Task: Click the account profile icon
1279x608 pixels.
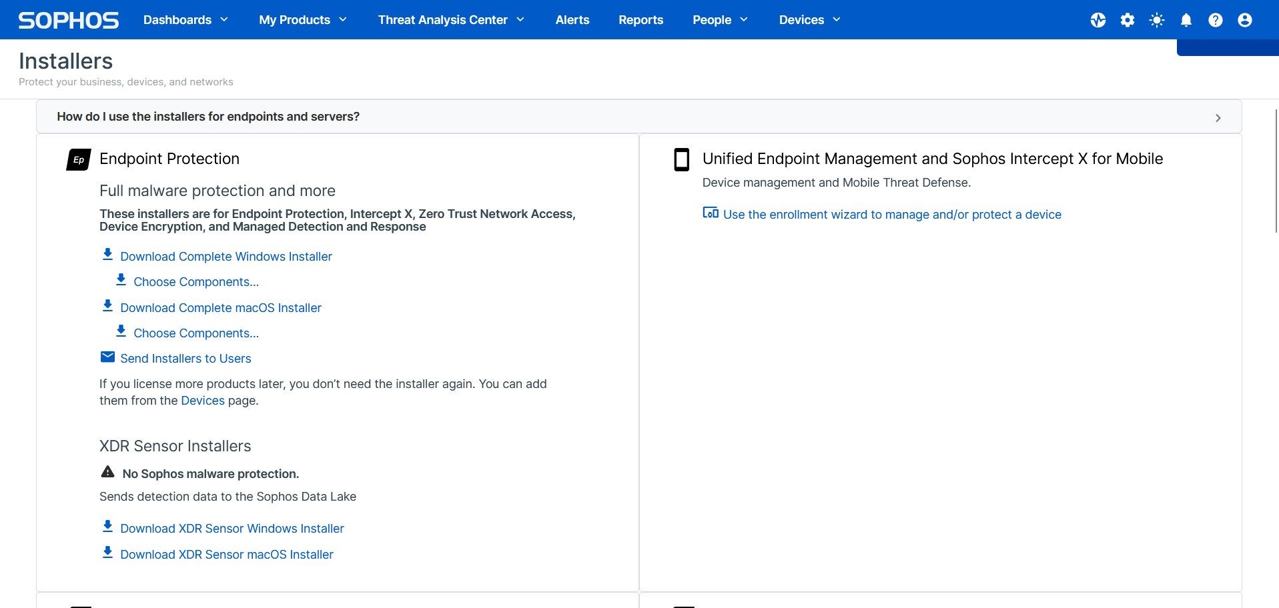Action: point(1244,20)
